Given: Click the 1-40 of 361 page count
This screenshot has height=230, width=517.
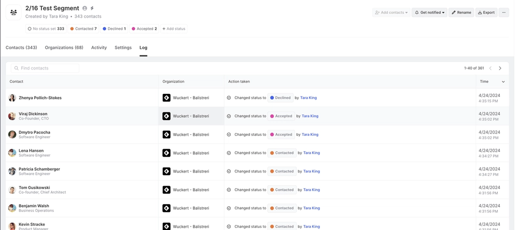Looking at the screenshot, I should (x=474, y=68).
